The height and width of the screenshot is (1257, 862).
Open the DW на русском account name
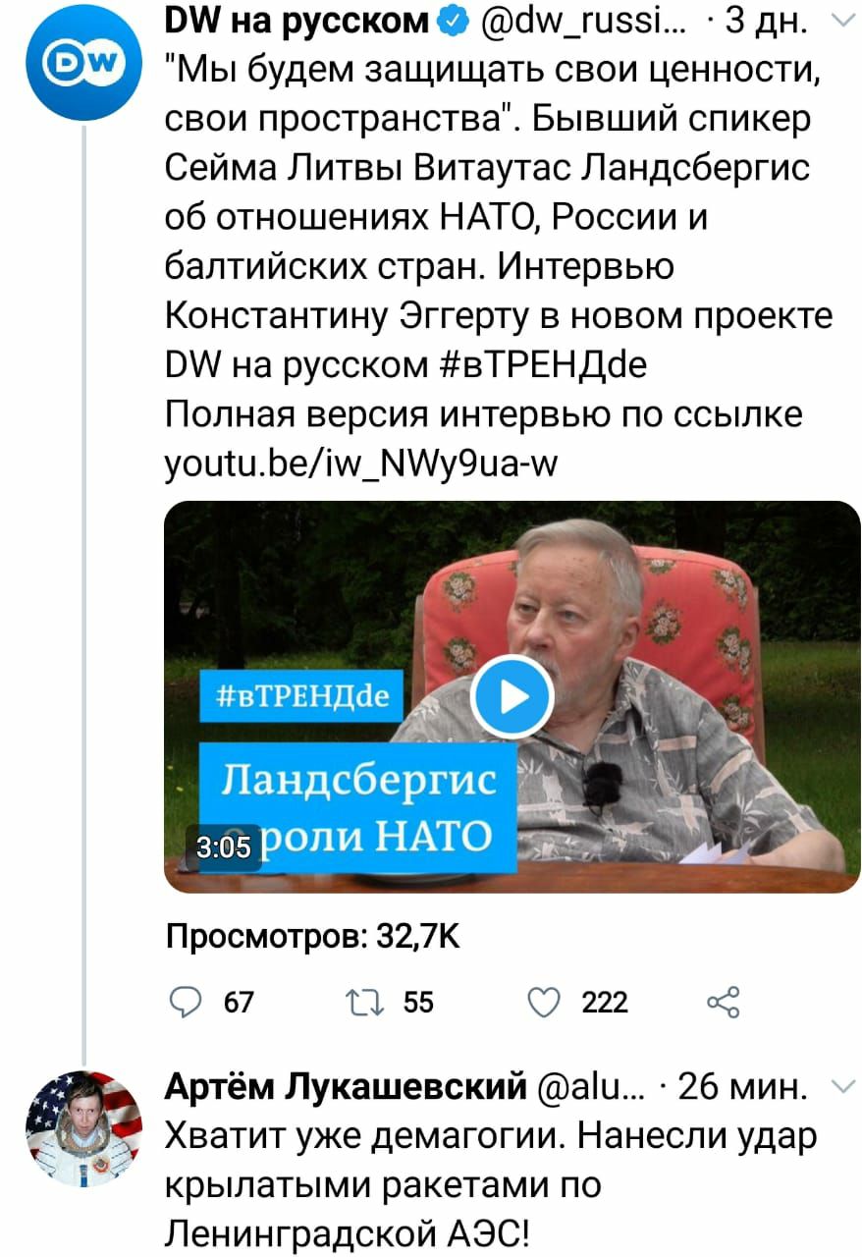click(x=298, y=20)
